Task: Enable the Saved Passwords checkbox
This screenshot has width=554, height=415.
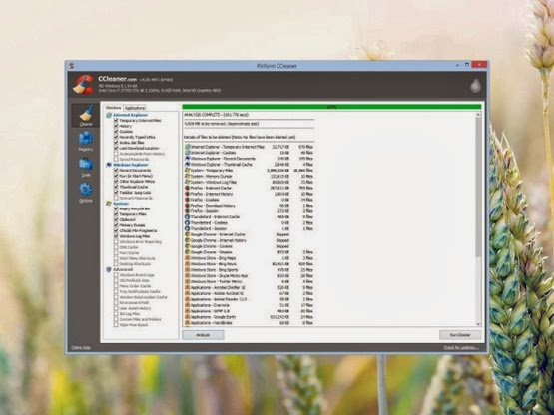Action: click(116, 159)
